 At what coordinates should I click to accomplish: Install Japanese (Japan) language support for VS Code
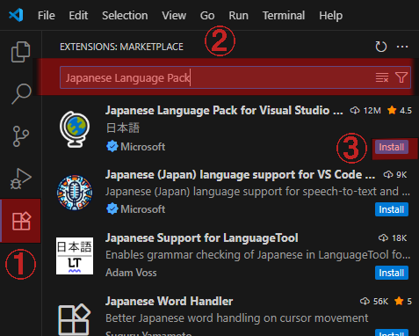coord(392,209)
